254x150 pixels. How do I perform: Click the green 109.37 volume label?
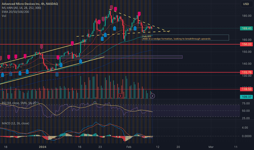(247, 97)
